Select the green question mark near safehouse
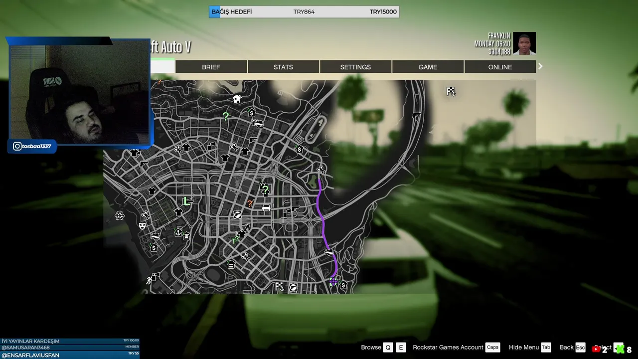The height and width of the screenshot is (359, 638). tap(225, 117)
